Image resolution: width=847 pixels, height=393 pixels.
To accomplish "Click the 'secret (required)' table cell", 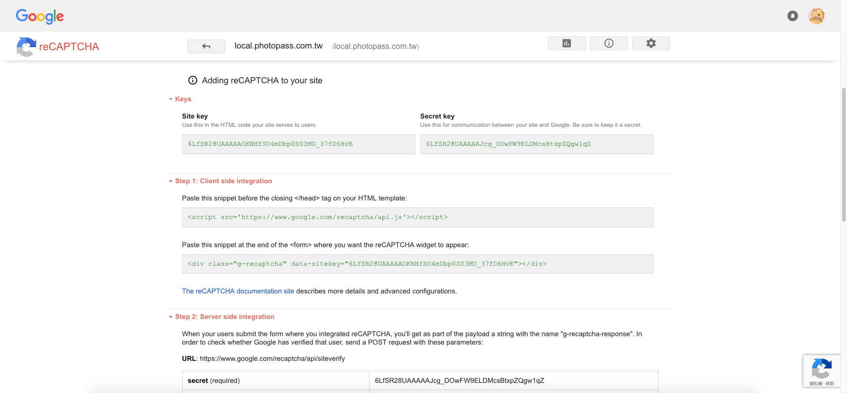I will (276, 381).
